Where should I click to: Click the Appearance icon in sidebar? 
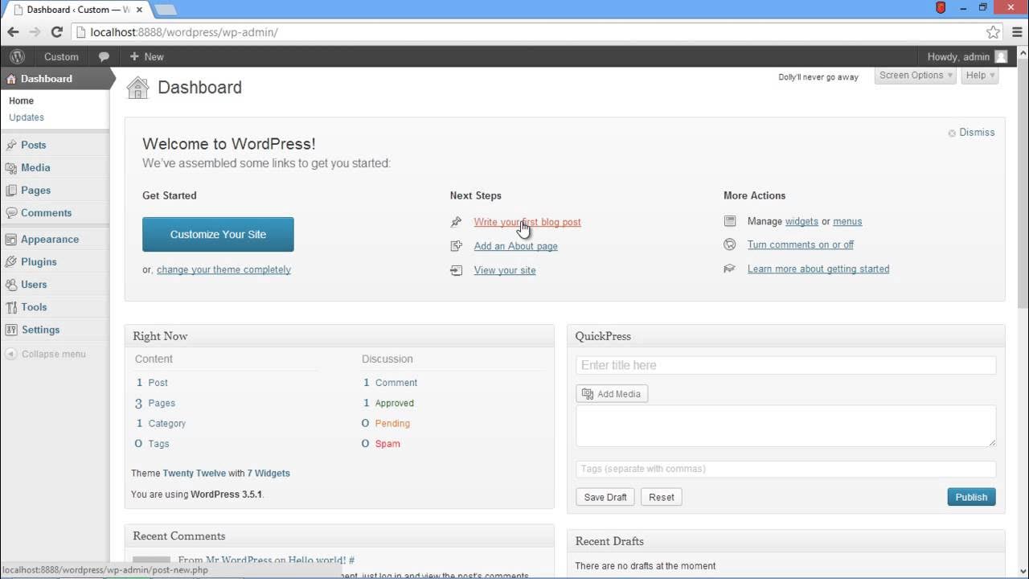11,240
